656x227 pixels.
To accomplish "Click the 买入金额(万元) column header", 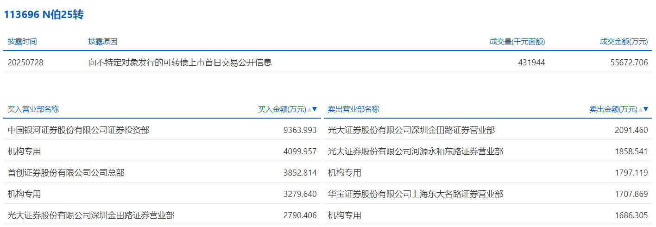I will click(282, 109).
